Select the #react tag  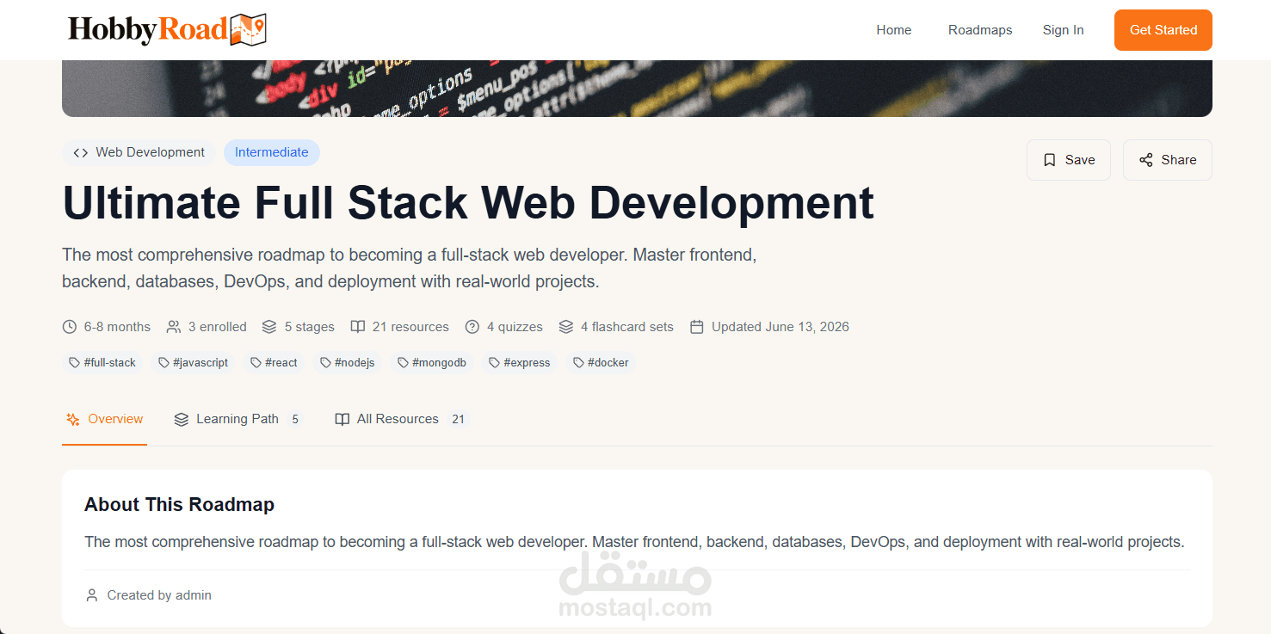click(x=275, y=363)
